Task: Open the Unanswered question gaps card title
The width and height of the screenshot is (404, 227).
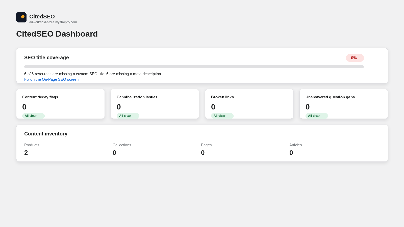Action: (x=330, y=97)
